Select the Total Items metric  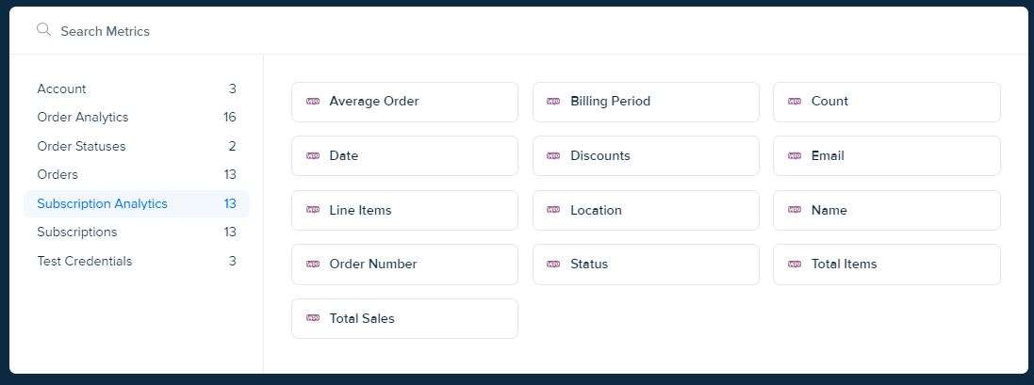coord(886,265)
